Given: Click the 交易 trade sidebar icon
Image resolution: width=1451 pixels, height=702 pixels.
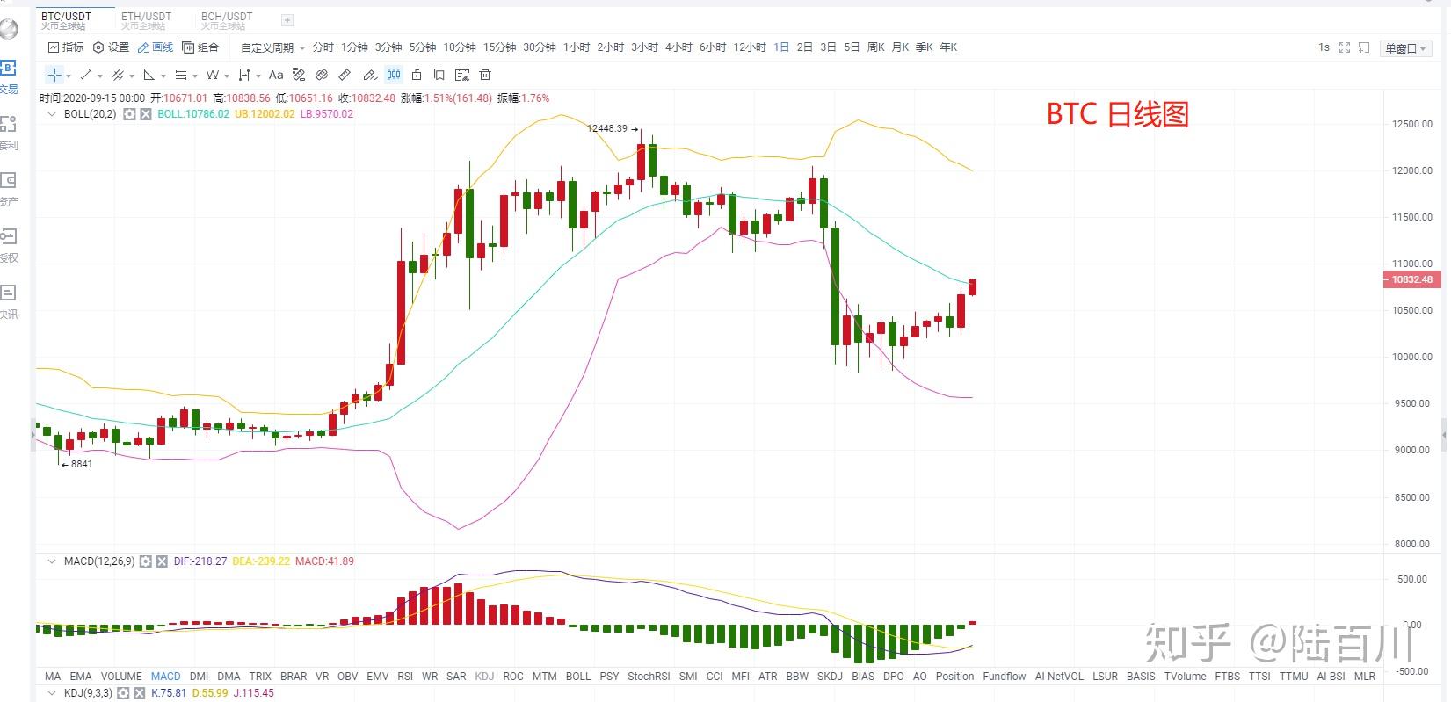Looking at the screenshot, I should pyautogui.click(x=8, y=76).
